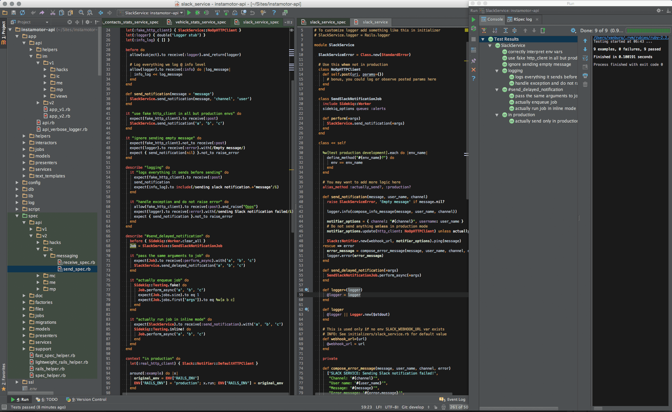Viewport: 672px width, 412px height.
Task: Open Run window gear settings dropdown
Action: 659,11
